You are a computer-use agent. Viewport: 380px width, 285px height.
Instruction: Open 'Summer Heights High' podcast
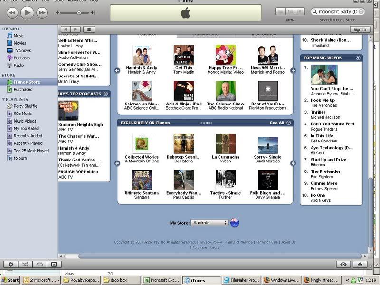pos(81,124)
